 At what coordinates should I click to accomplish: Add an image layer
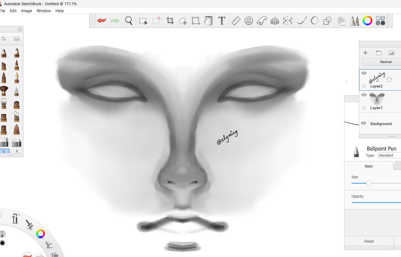coord(392,53)
